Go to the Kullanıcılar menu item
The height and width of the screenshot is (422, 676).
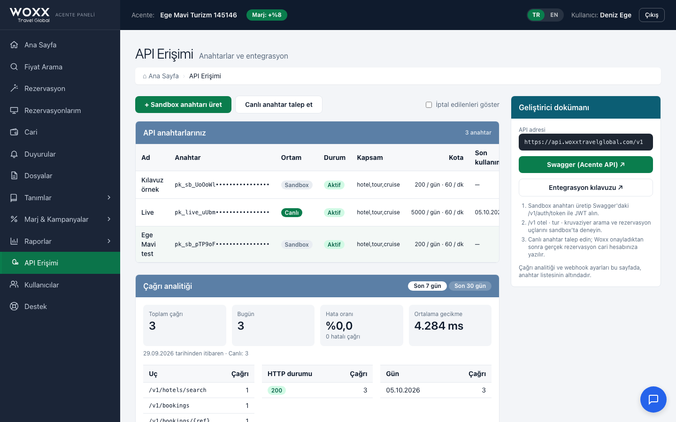tap(60, 285)
